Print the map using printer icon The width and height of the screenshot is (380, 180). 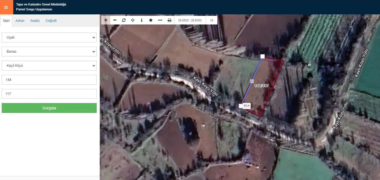169,20
